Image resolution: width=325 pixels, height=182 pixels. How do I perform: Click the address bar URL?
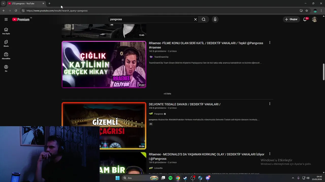[57, 11]
